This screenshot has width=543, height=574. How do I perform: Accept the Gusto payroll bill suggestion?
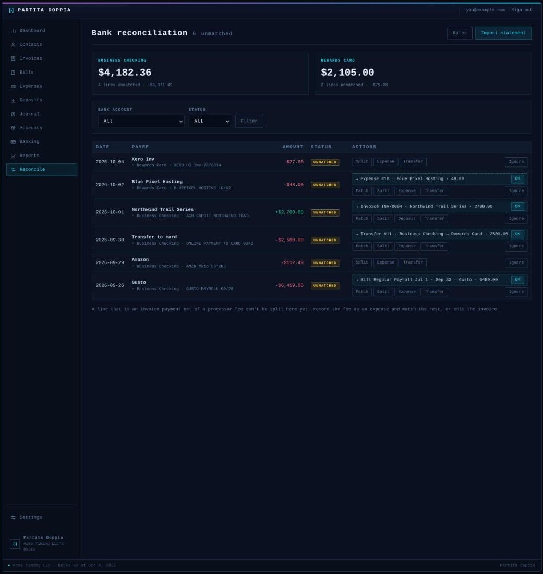tap(517, 280)
